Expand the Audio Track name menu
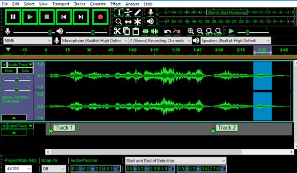The height and width of the screenshot is (173, 297). (x=20, y=64)
